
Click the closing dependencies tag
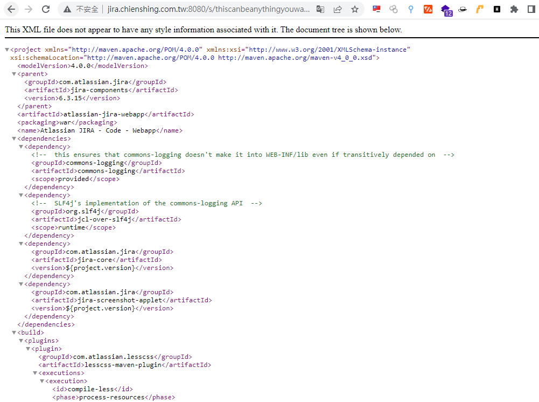pos(46,324)
